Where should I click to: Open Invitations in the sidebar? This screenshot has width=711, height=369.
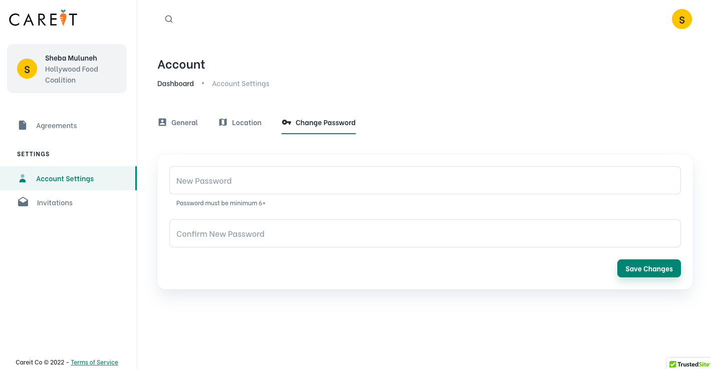click(x=55, y=203)
